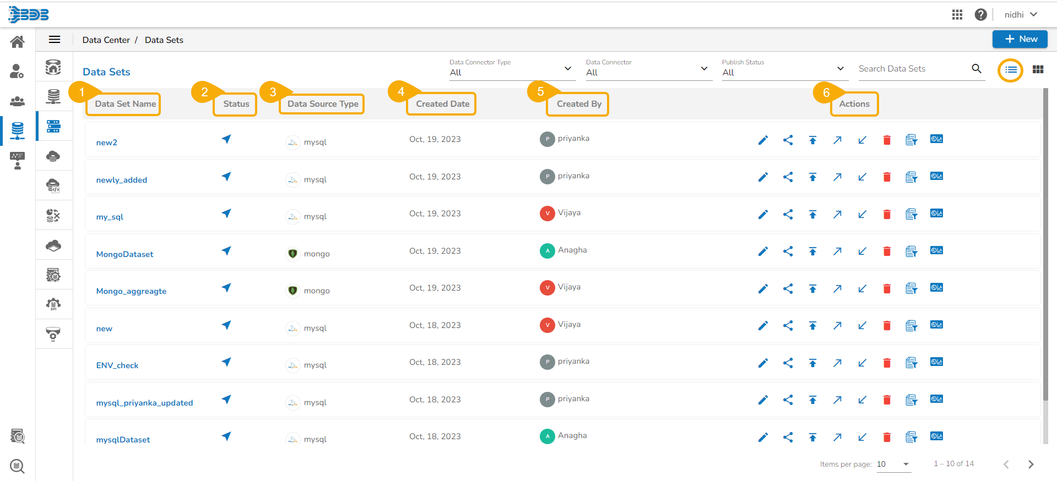The image size is (1057, 481).
Task: Switch to grid card view layout
Action: [x=1038, y=70]
